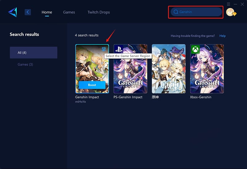The image size is (247, 169).
Task: Click the '4 search results' text
Action: pos(87,35)
